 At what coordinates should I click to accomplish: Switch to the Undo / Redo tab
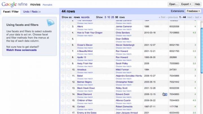coord(32,12)
